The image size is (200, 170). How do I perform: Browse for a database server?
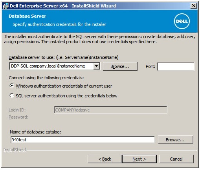[x=120, y=66]
